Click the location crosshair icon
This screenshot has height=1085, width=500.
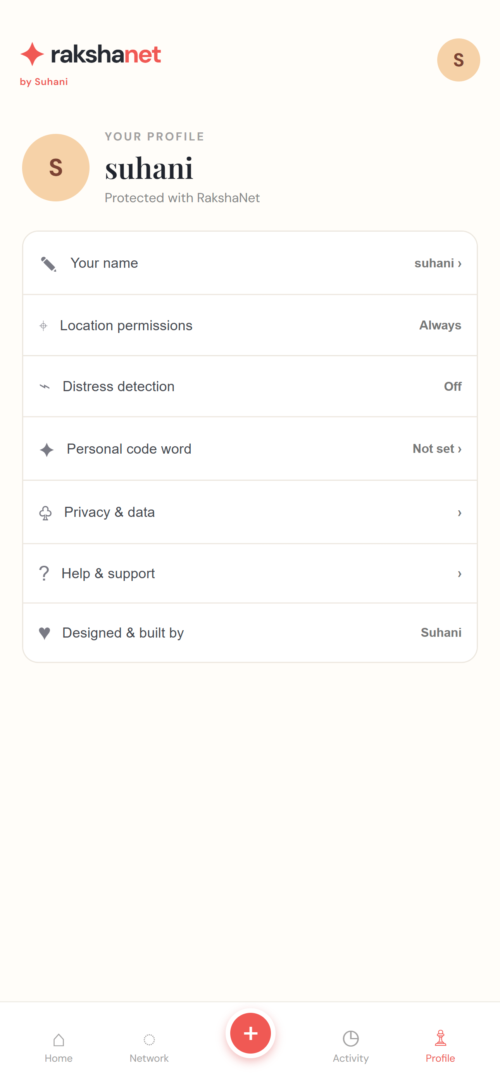(x=43, y=326)
